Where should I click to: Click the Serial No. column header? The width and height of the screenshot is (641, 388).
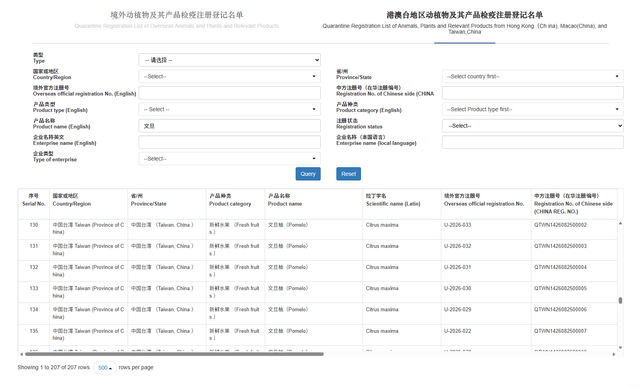[x=34, y=204]
